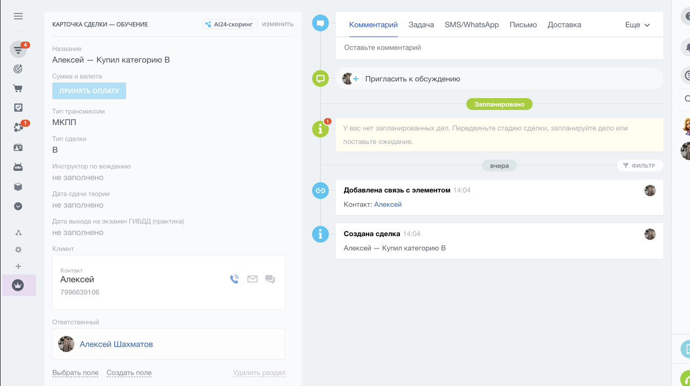Open the sitemap nodes icon in the sidebar
This screenshot has width=690, height=386.
(18, 233)
